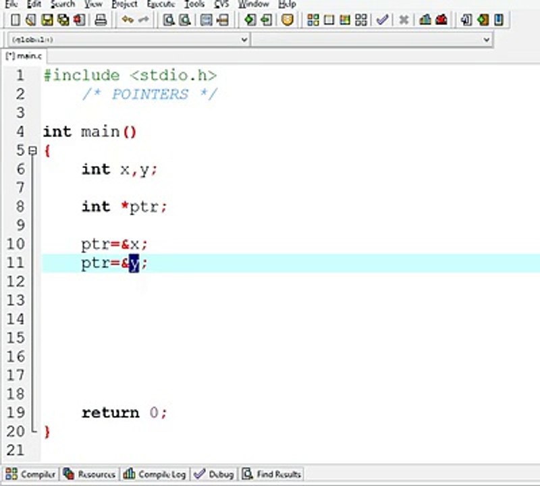Image resolution: width=540 pixels, height=486 pixels.
Task: Open Find with first magnifier icon
Action: (168, 20)
